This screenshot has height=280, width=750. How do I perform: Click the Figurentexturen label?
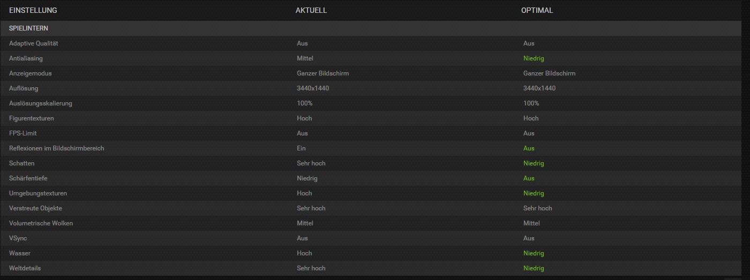pos(32,118)
